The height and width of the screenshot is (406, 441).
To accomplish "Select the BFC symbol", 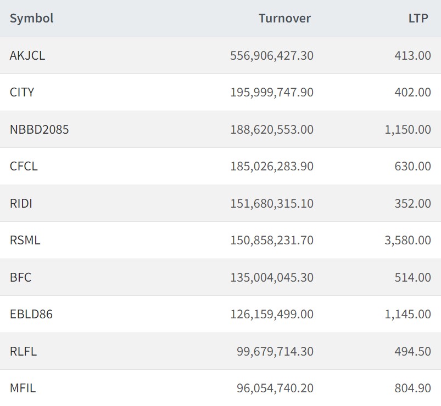I will [x=20, y=277].
